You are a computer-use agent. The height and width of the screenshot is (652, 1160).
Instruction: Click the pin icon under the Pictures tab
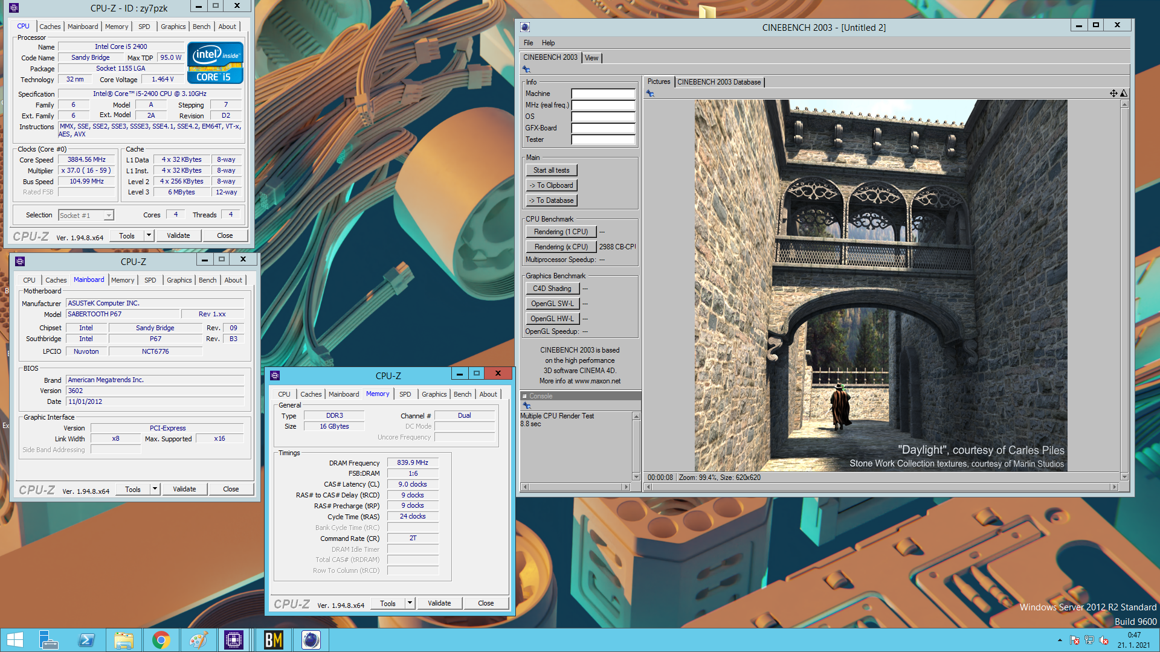(651, 93)
